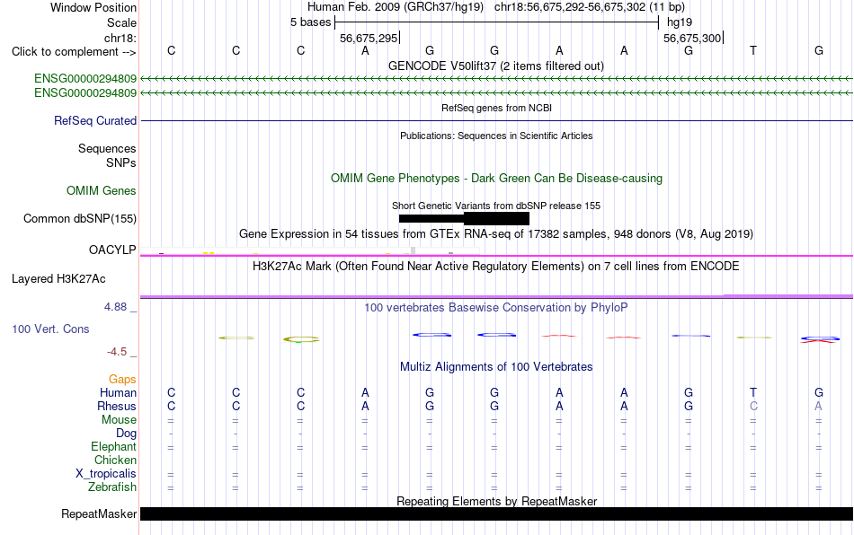Open the H3K27Ac Mark track title
Screen dimensions: 854x535
coord(496,266)
